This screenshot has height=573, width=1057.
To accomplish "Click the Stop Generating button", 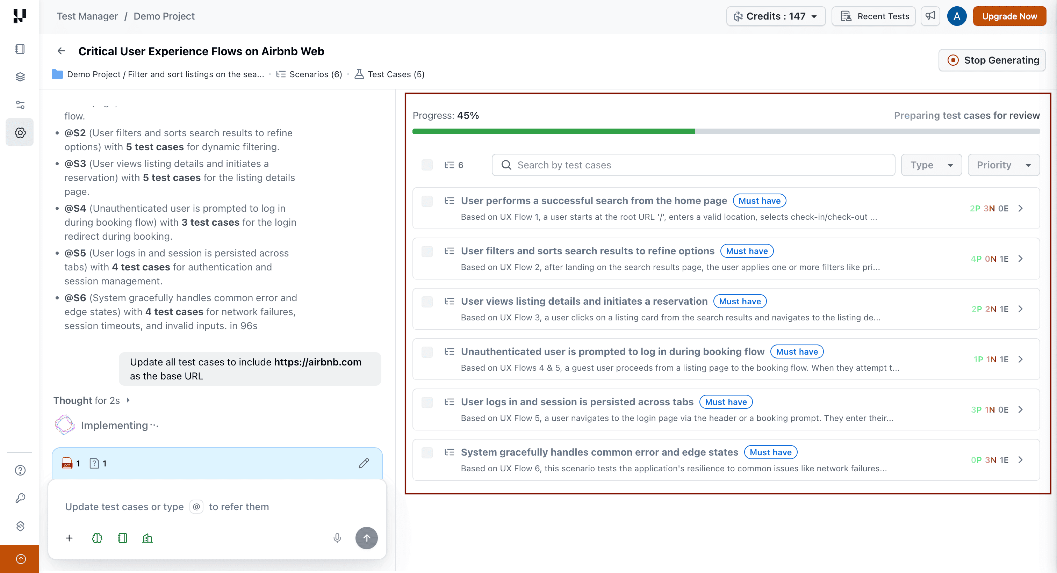I will click(x=992, y=60).
